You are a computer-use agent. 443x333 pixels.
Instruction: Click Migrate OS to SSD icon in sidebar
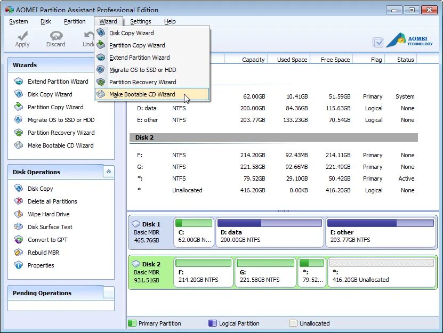19,120
